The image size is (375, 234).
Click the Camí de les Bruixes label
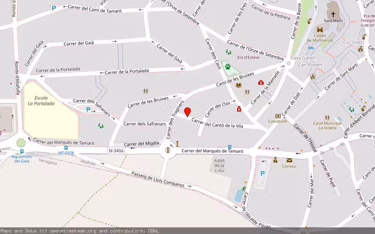pyautogui.click(x=235, y=79)
